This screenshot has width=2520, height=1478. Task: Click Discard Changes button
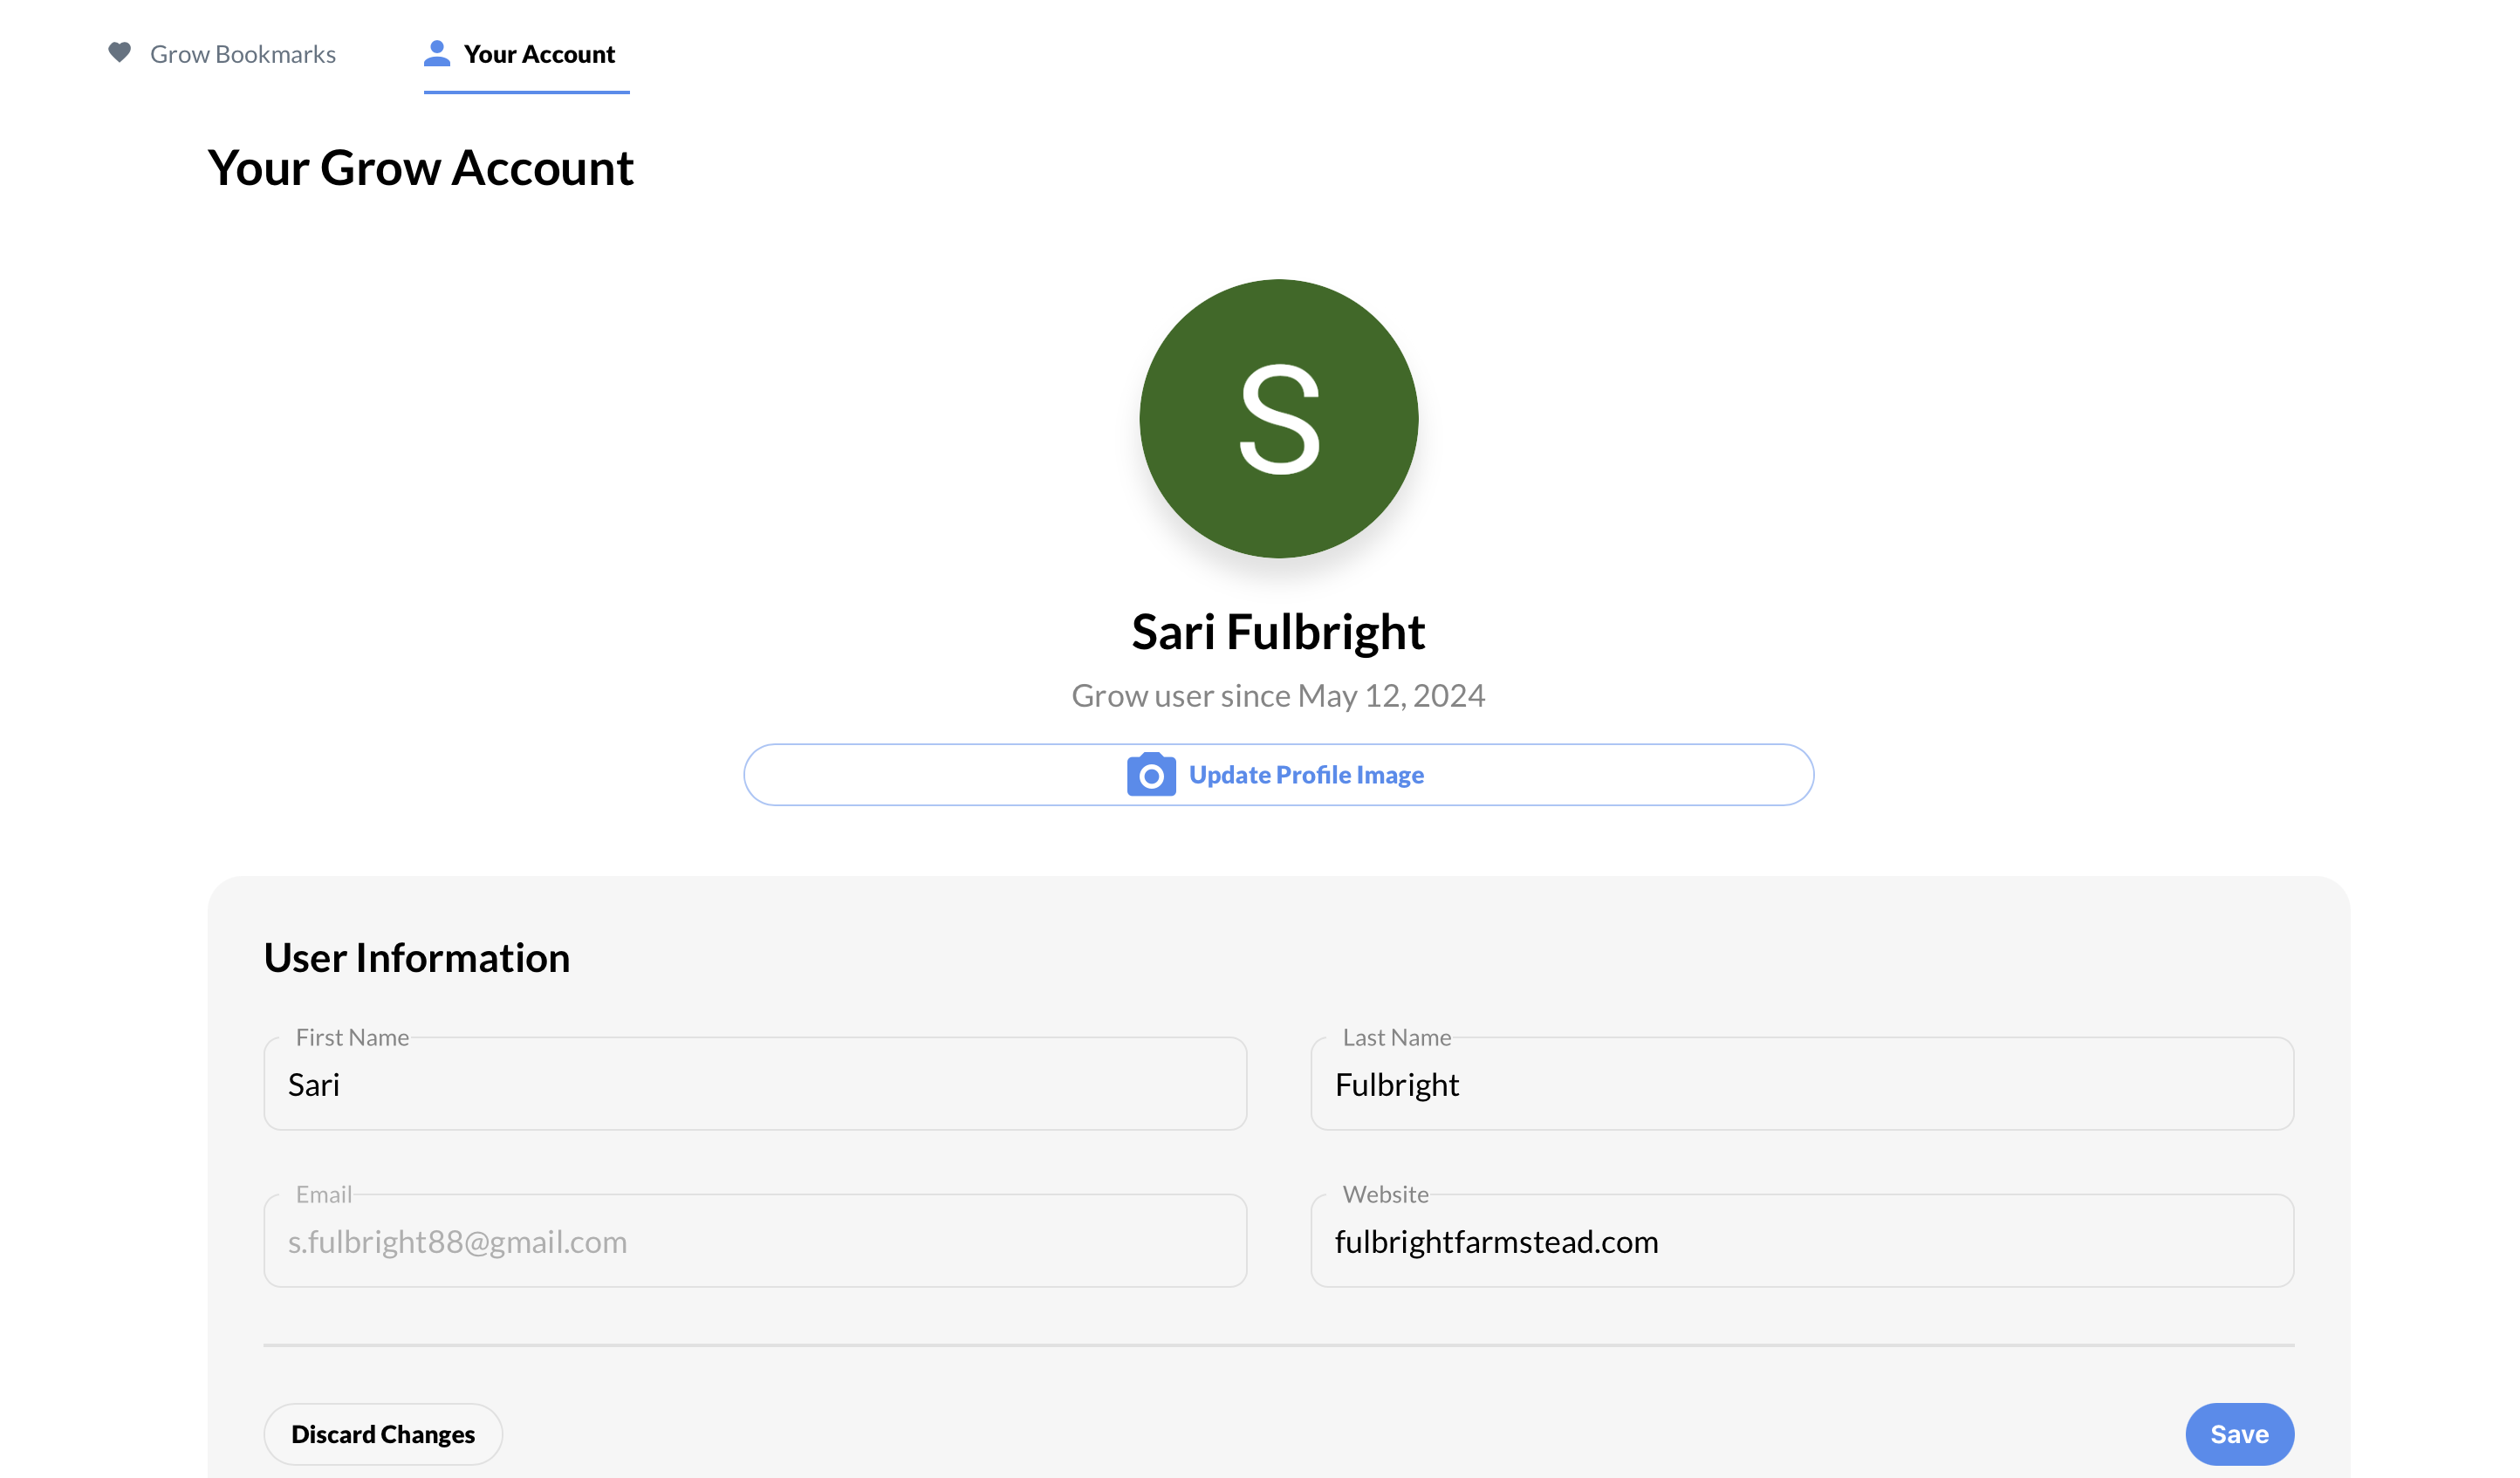tap(383, 1434)
